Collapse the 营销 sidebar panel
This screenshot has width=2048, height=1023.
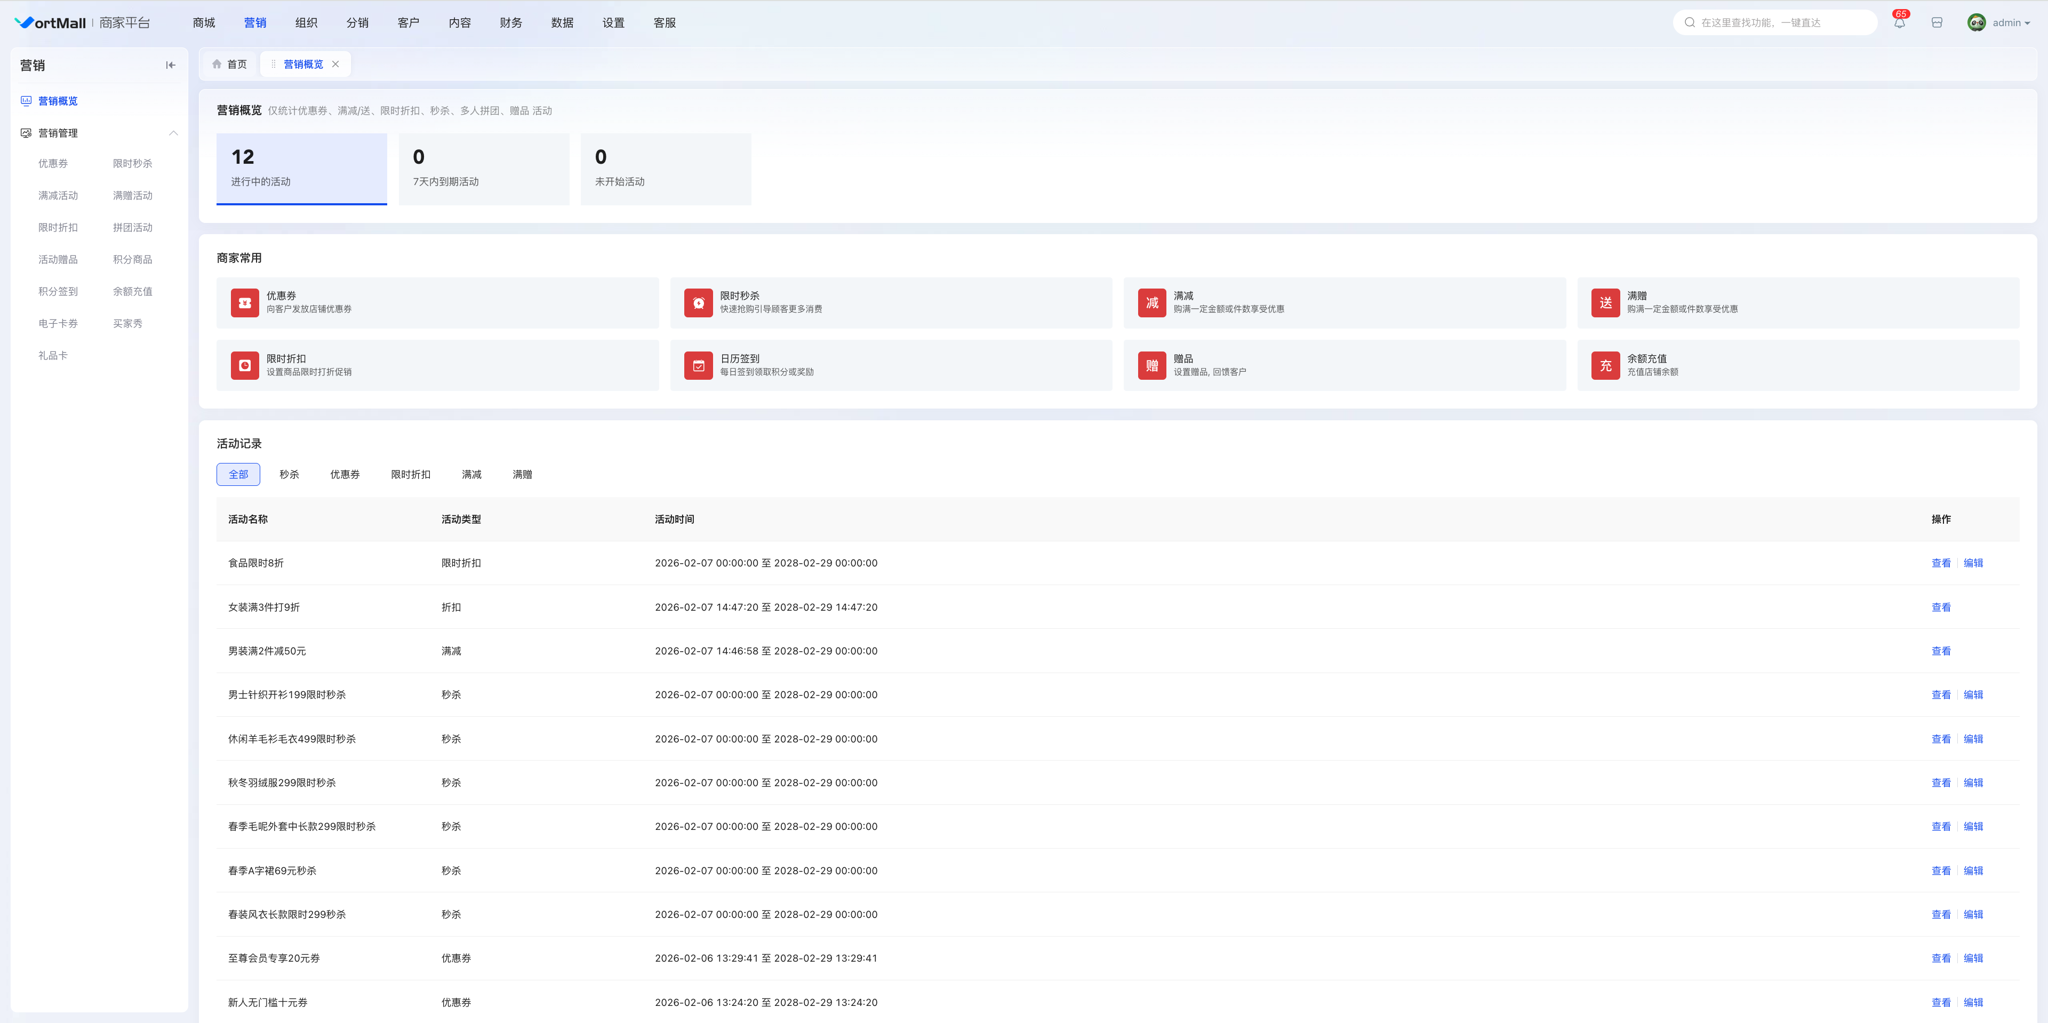170,65
